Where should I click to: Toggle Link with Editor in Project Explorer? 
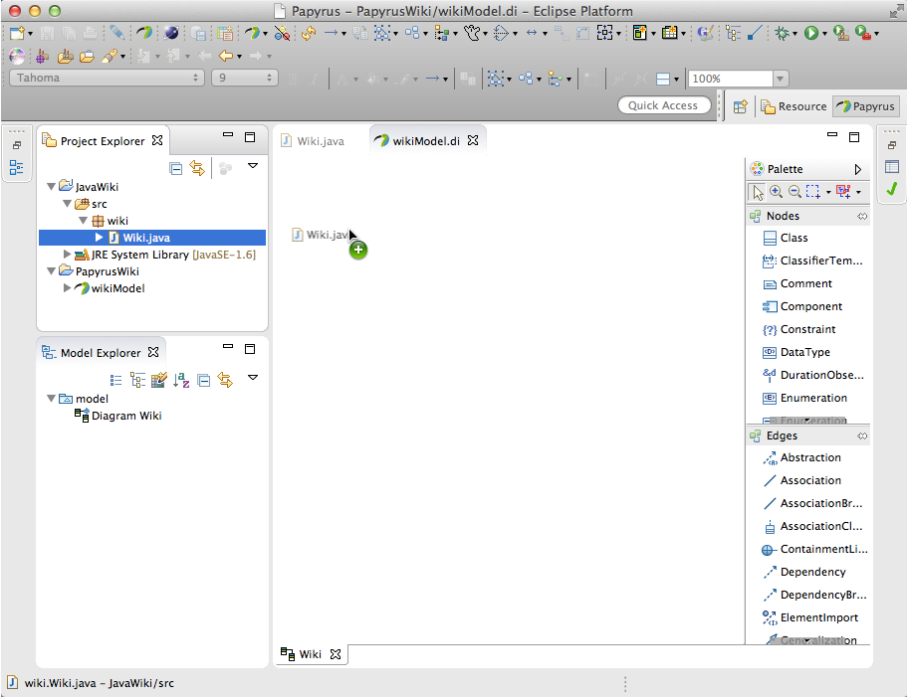pos(197,168)
